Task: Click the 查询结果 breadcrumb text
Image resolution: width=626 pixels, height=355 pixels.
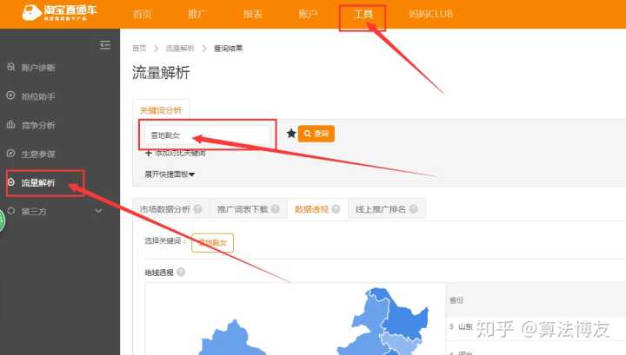Action: click(228, 49)
